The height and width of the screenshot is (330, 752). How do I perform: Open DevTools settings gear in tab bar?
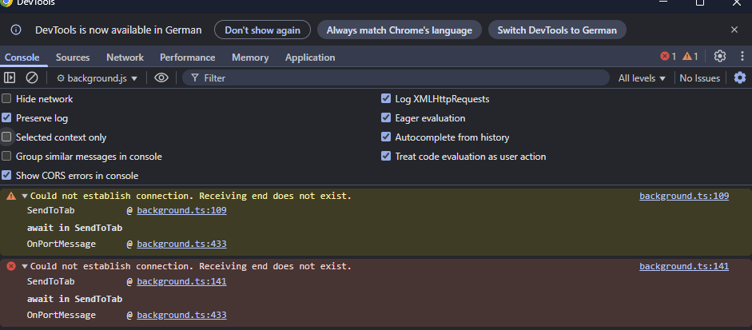click(719, 56)
